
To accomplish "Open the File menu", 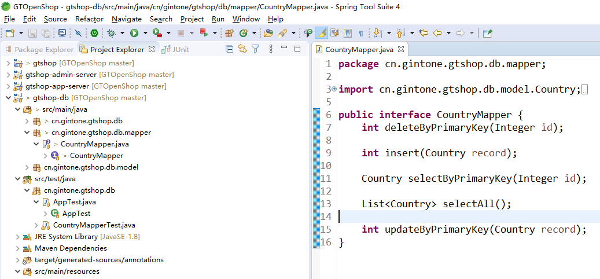I will (x=10, y=19).
